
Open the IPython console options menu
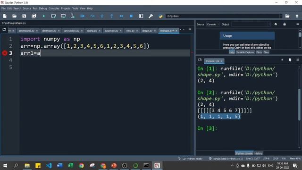pos(298,60)
